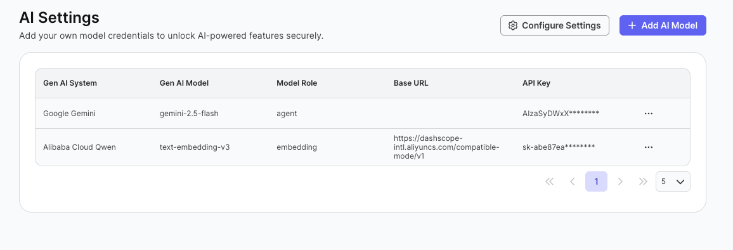
Task: Open the three-dot menu for Alibaba Cloud Qwen row
Action: (x=649, y=147)
